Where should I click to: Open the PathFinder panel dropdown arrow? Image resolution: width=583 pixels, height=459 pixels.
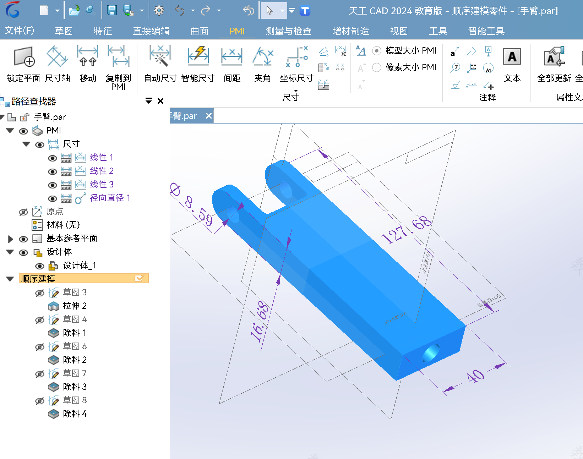(x=149, y=101)
